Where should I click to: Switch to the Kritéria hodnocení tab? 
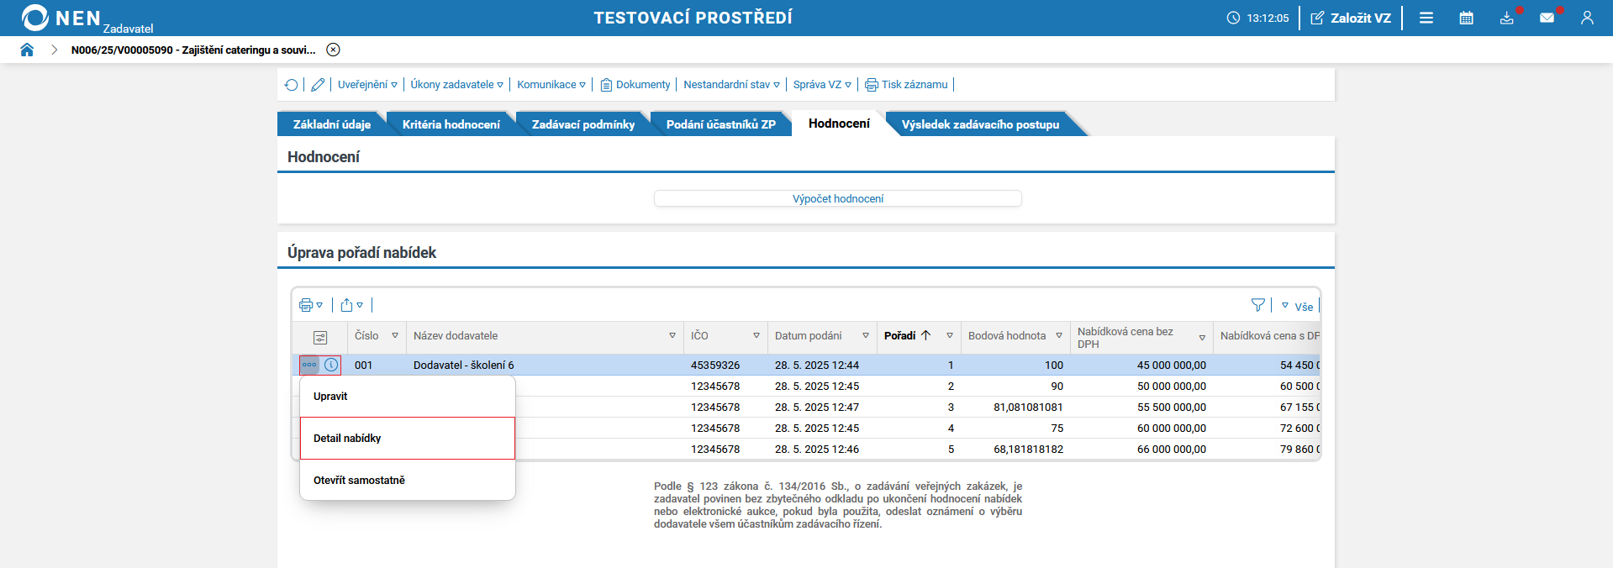tap(451, 124)
